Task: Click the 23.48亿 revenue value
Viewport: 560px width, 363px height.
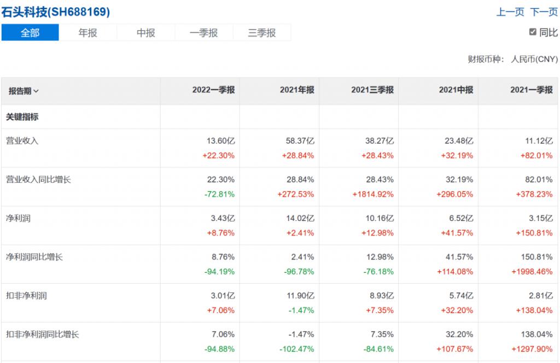Action: (x=459, y=141)
